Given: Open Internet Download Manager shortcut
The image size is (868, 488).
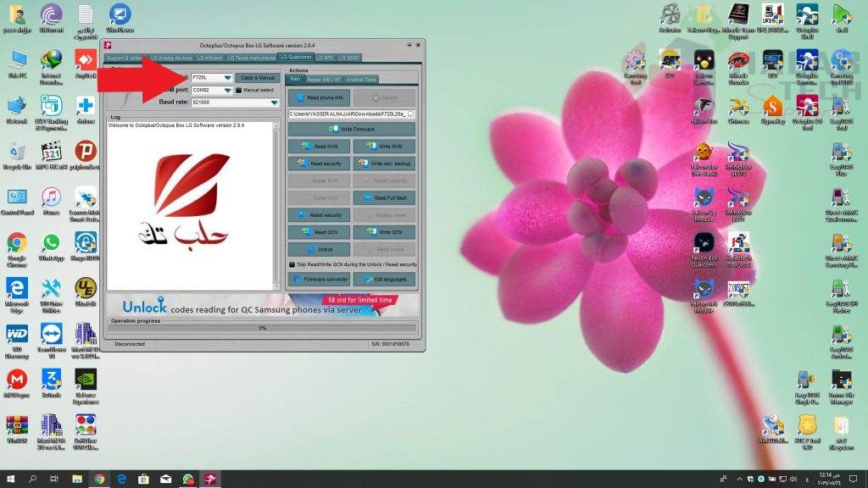Looking at the screenshot, I should (x=51, y=68).
